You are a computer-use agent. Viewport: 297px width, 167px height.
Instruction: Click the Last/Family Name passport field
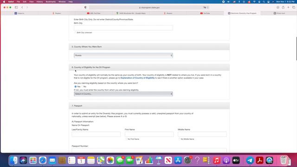click(96, 134)
